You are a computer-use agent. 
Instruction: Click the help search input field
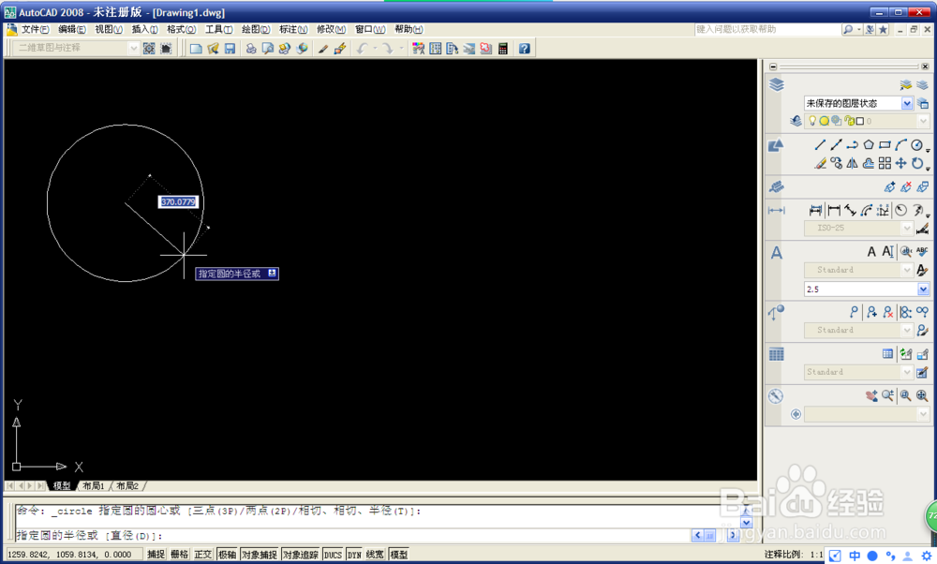767,29
